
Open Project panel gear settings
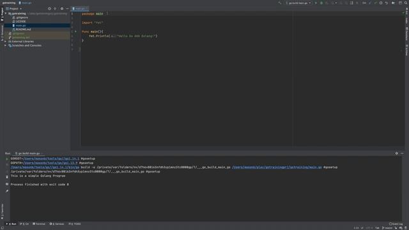pyautogui.click(x=62, y=8)
